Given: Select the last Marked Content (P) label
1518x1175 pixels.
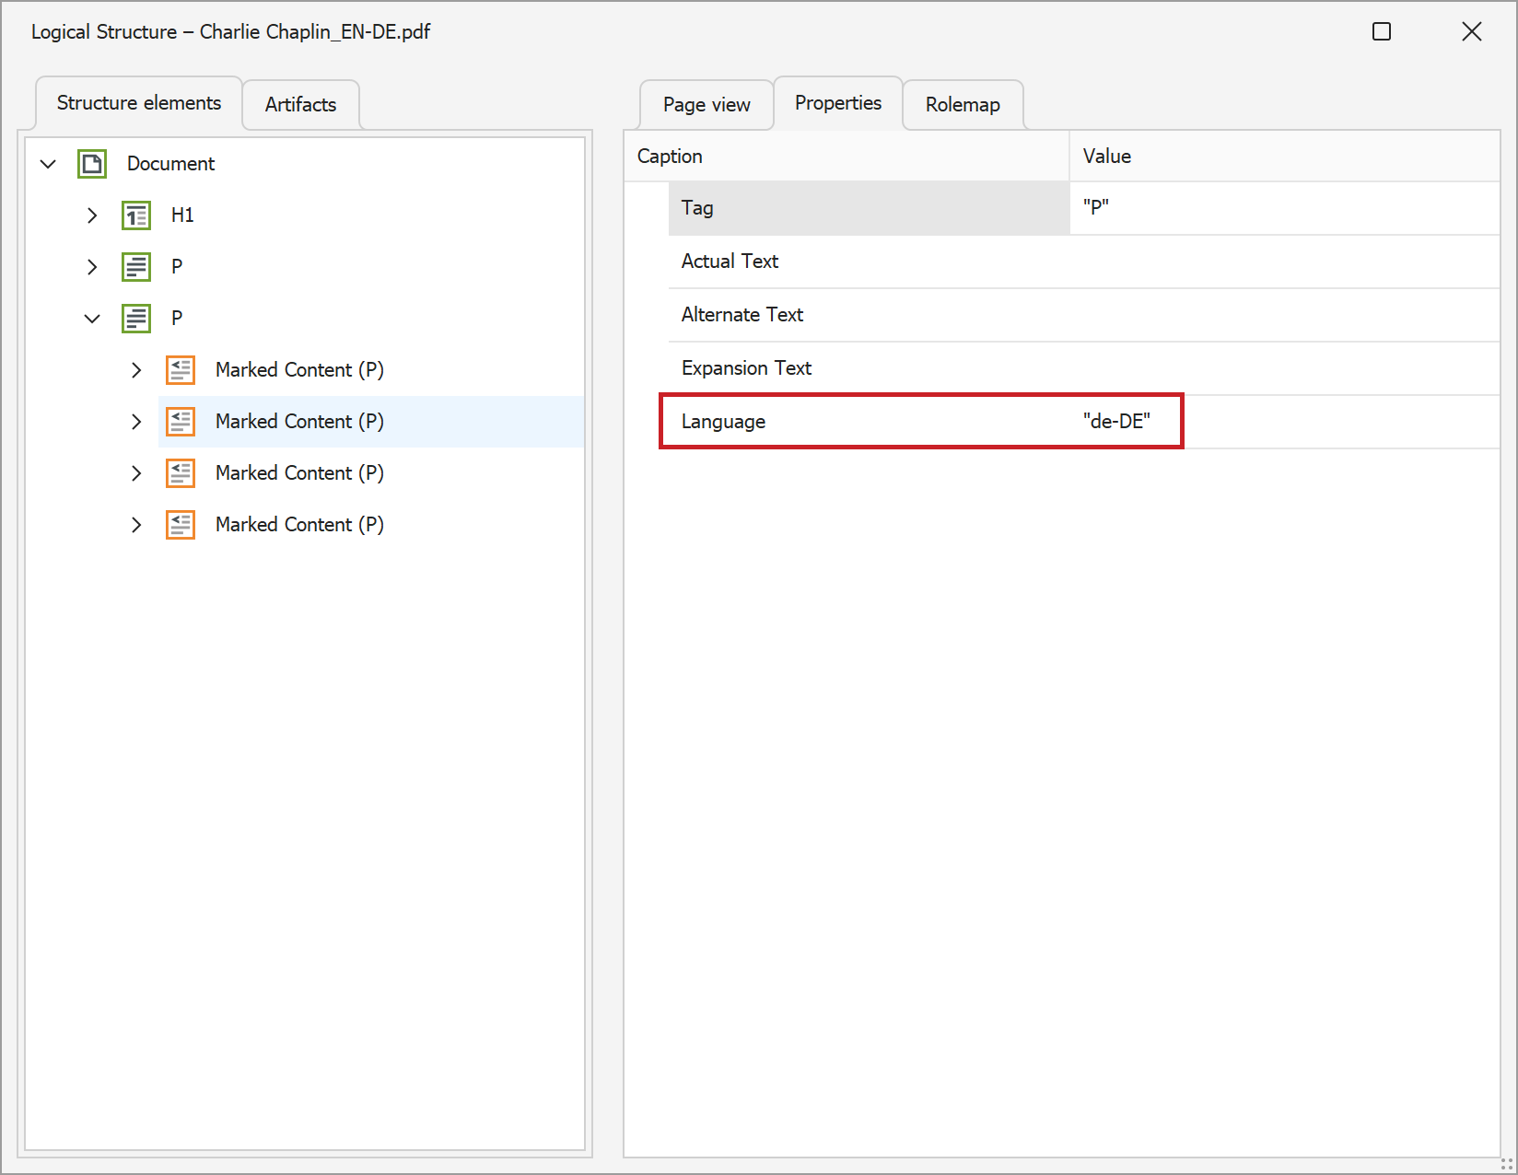Looking at the screenshot, I should [299, 525].
